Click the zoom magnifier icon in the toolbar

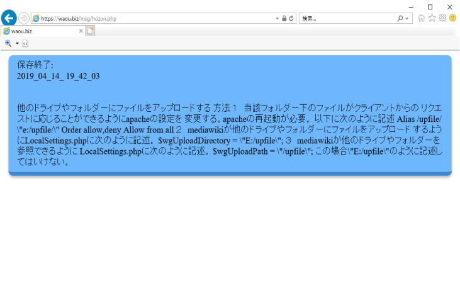8,43
